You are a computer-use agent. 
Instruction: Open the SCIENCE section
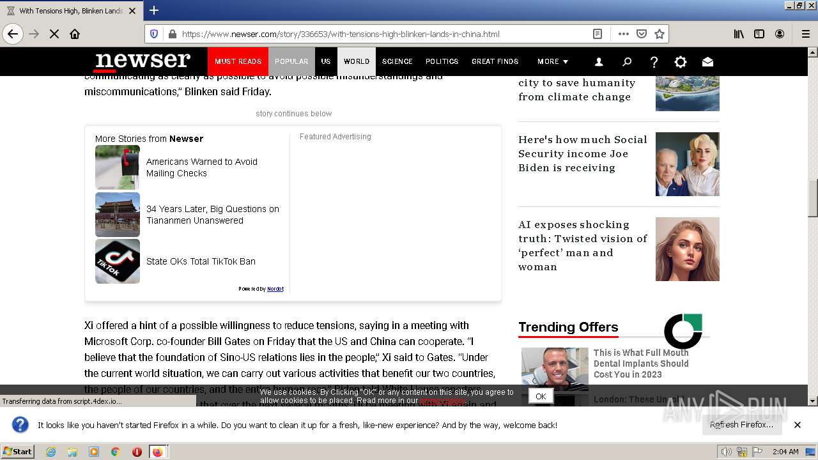[397, 61]
